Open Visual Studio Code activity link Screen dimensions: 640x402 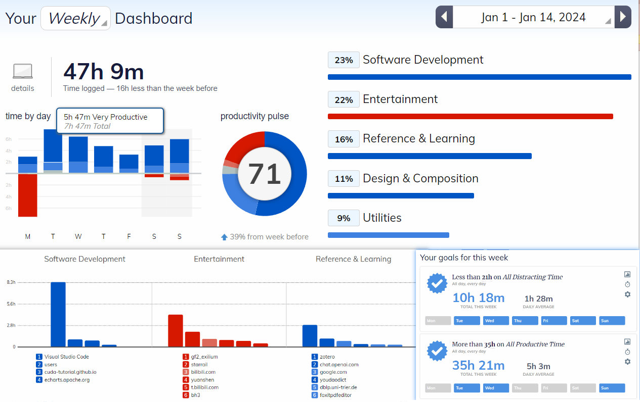(x=66, y=357)
